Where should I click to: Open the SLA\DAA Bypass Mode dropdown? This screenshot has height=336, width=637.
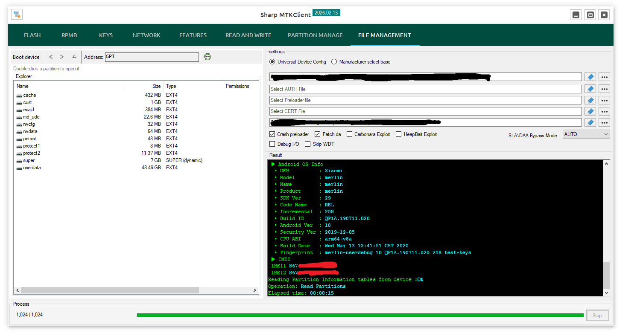click(586, 134)
